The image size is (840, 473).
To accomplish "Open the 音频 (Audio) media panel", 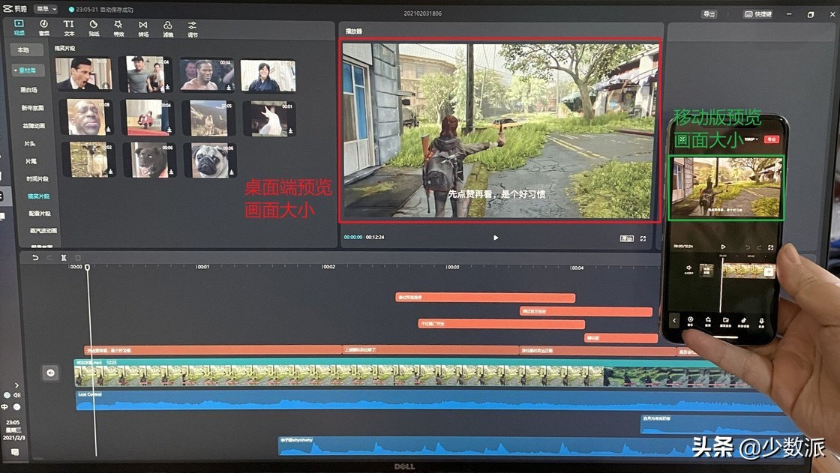I will tap(43, 28).
